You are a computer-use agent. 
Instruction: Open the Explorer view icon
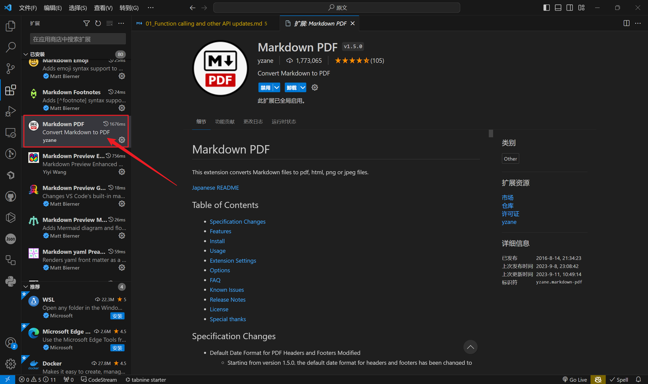(x=10, y=26)
